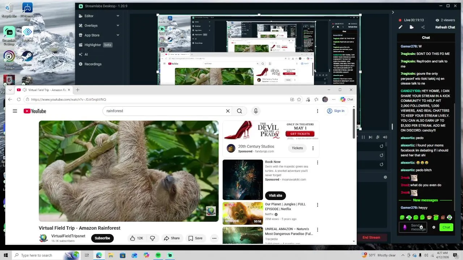Click the pencil edit stream info icon
The height and width of the screenshot is (260, 463).
pos(400,27)
